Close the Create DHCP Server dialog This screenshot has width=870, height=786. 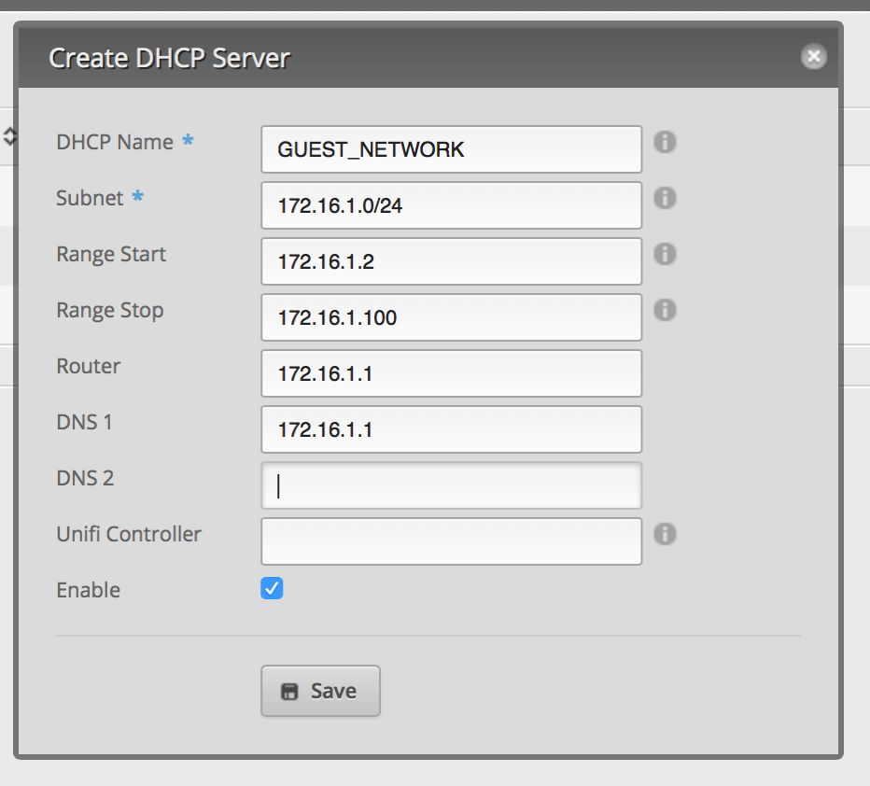click(813, 57)
